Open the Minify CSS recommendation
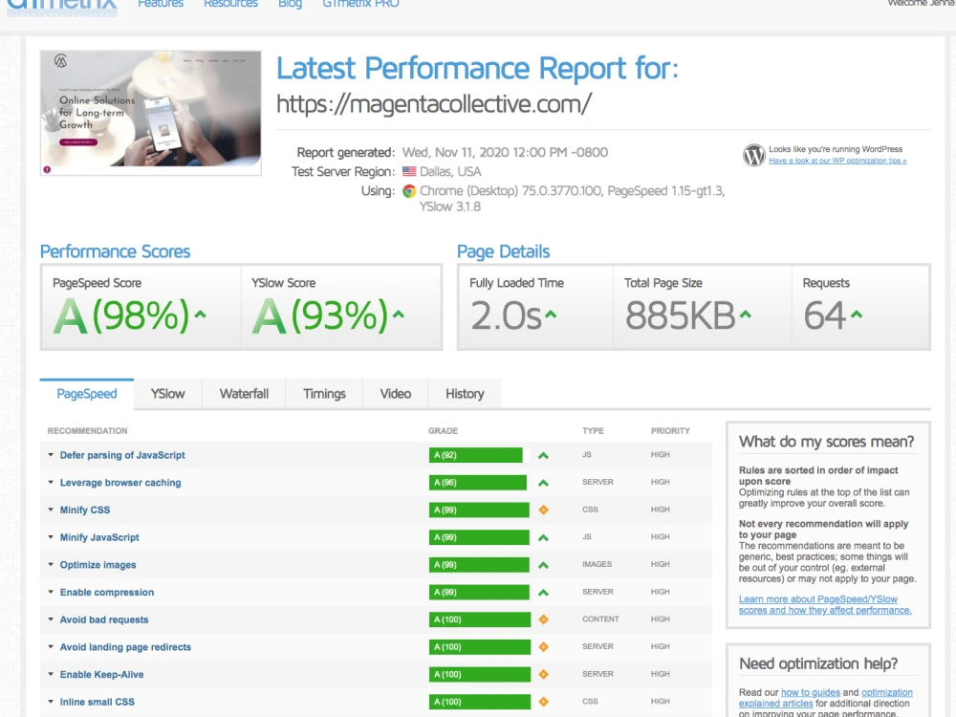This screenshot has height=717, width=956. [x=85, y=511]
